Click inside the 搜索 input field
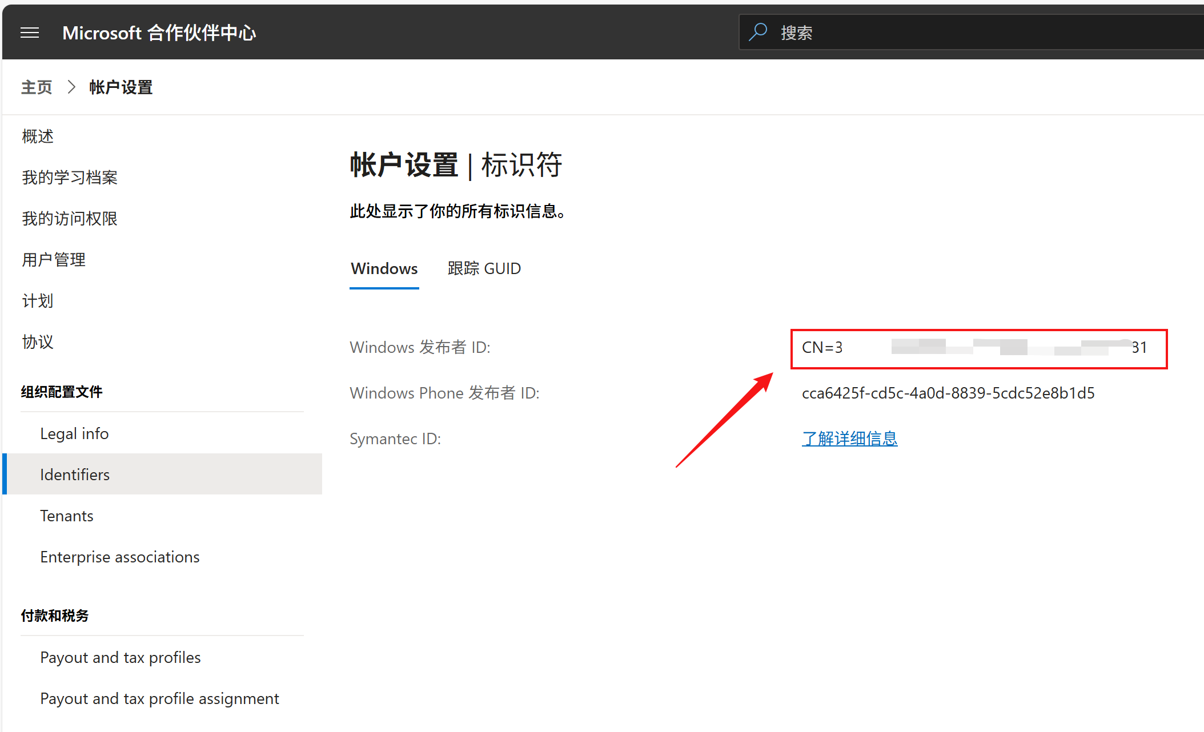This screenshot has width=1204, height=732. (x=914, y=32)
